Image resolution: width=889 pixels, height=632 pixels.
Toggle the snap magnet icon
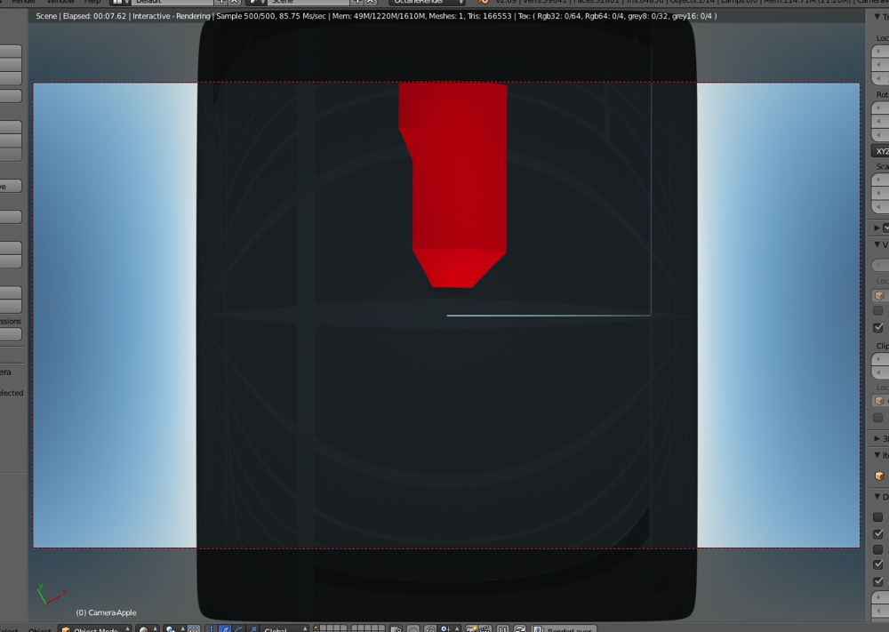pos(429,629)
